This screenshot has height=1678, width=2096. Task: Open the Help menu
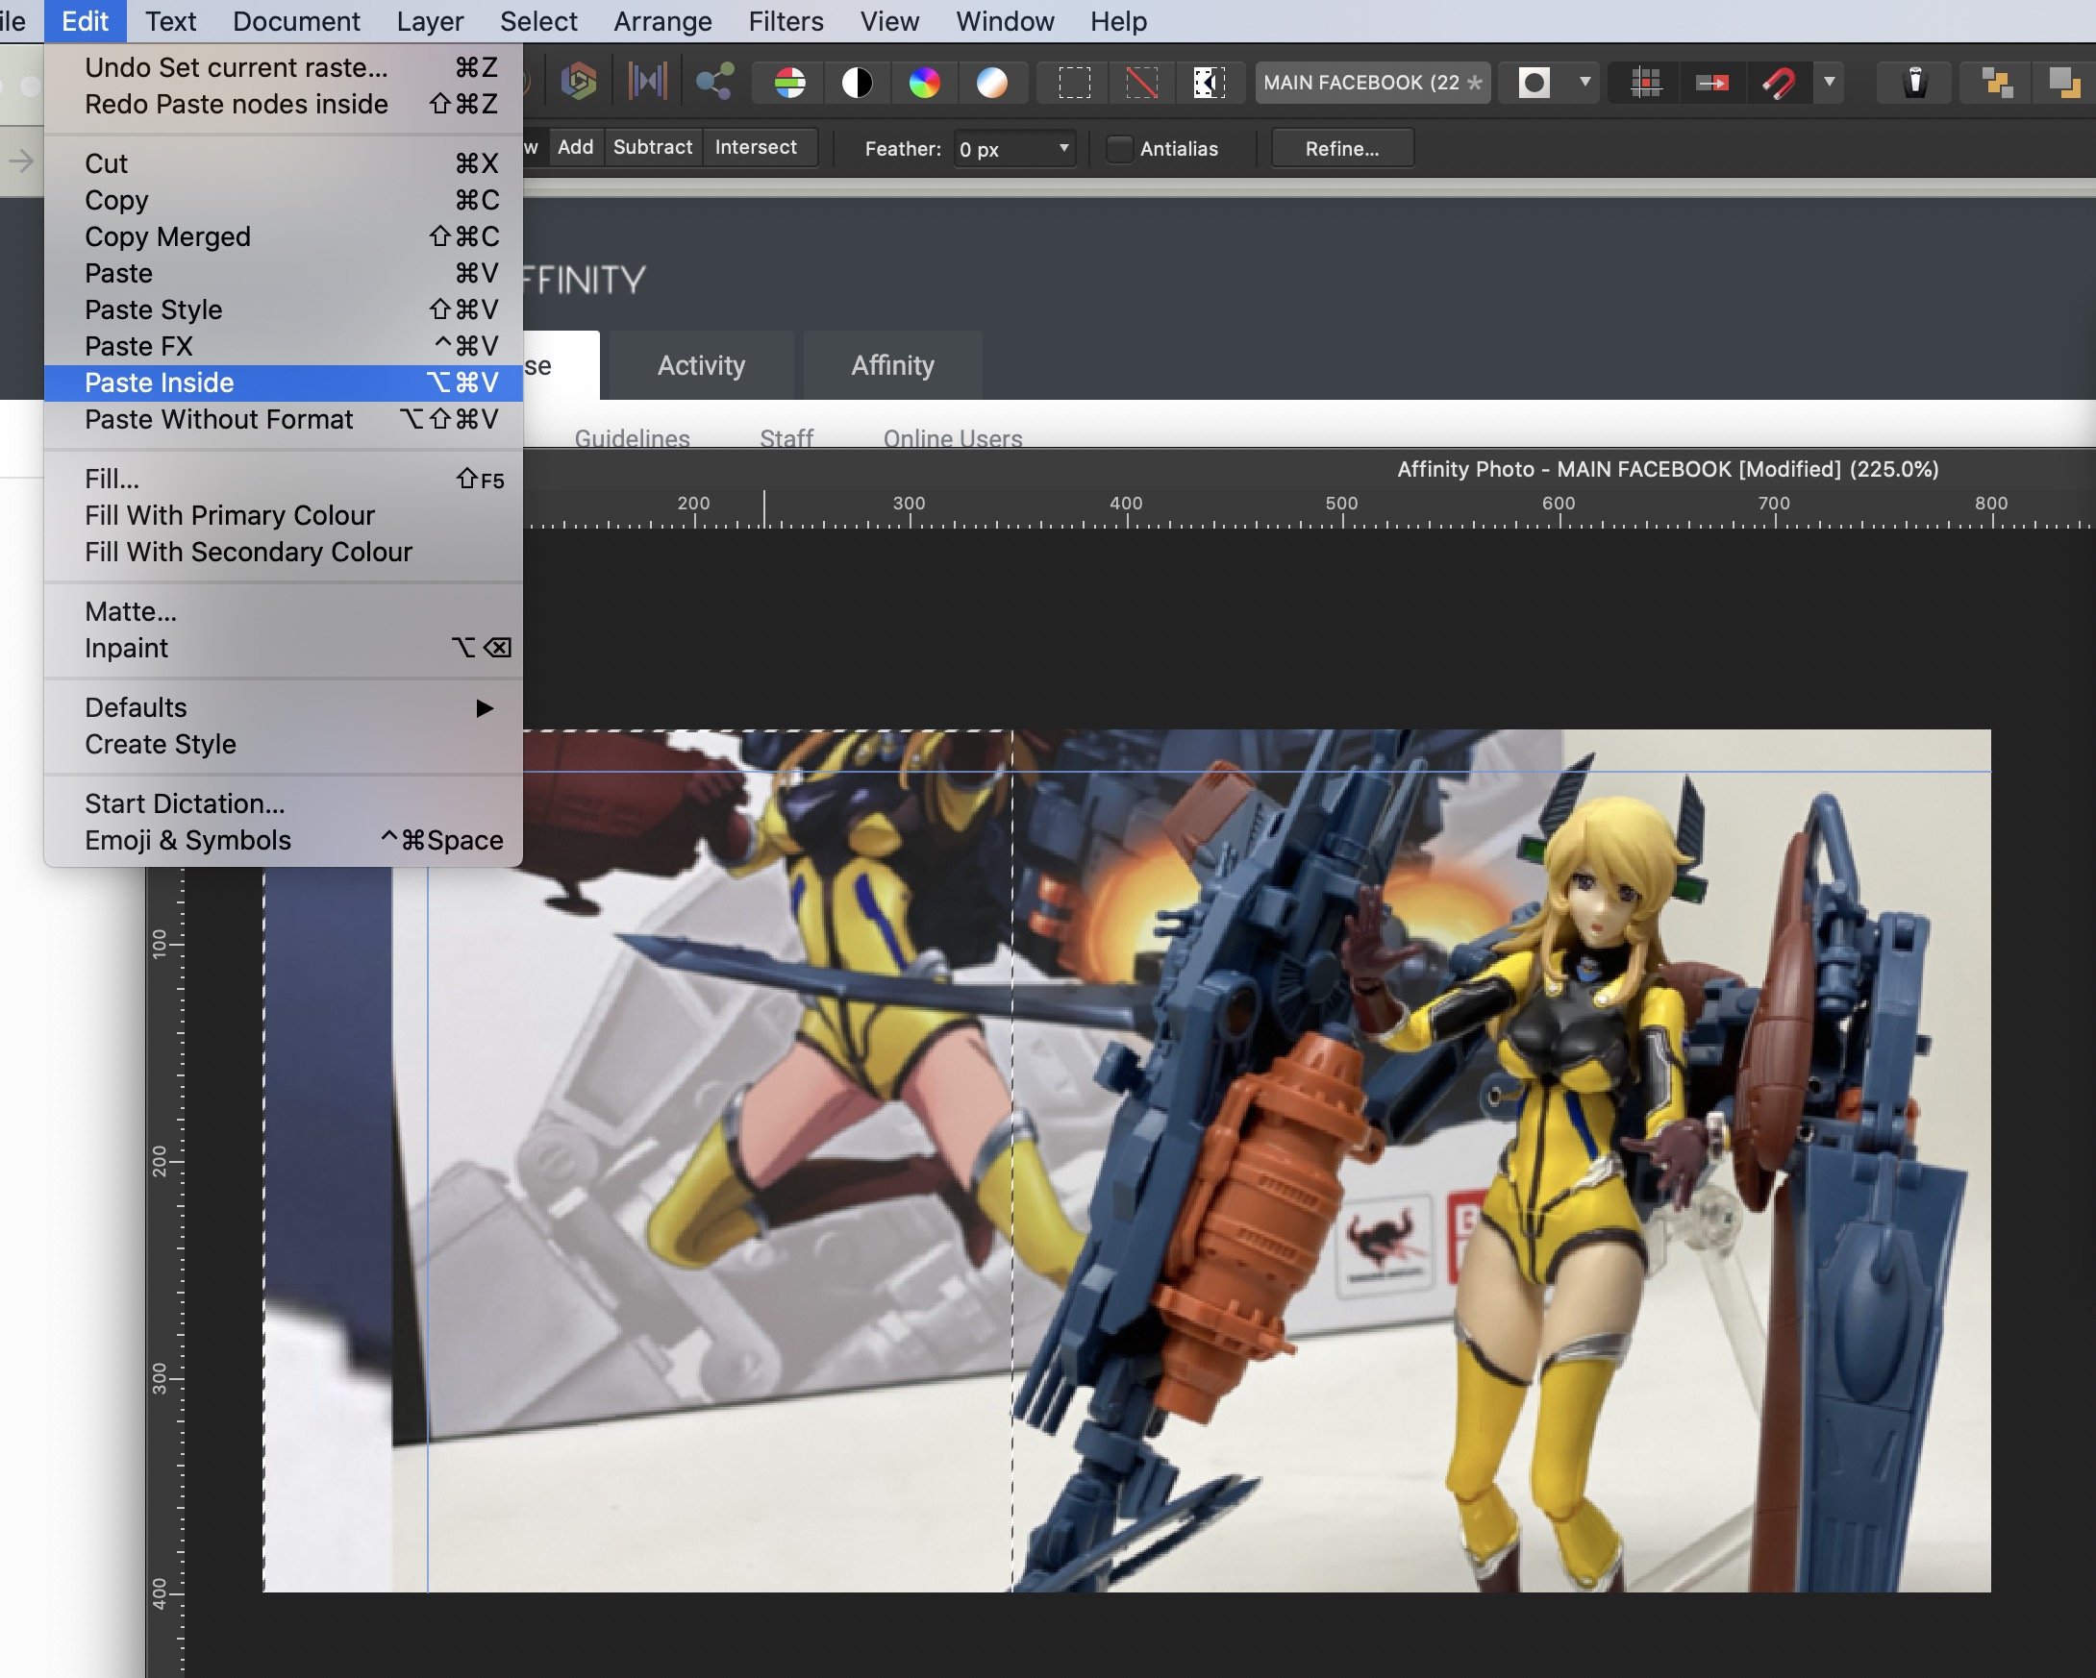1118,20
